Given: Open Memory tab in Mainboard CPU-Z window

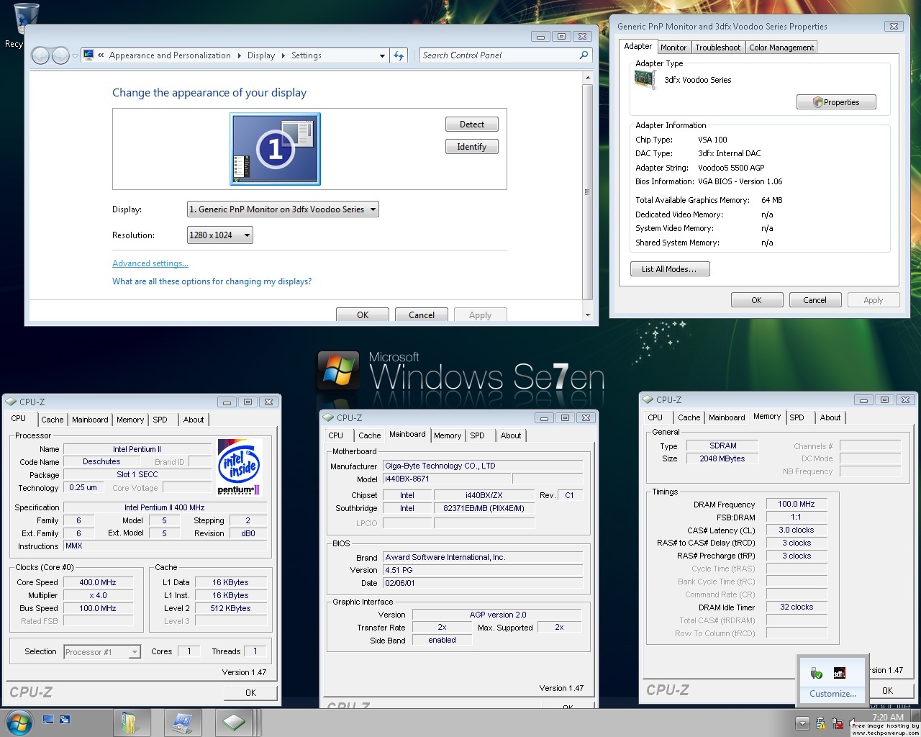Looking at the screenshot, I should pos(448,435).
